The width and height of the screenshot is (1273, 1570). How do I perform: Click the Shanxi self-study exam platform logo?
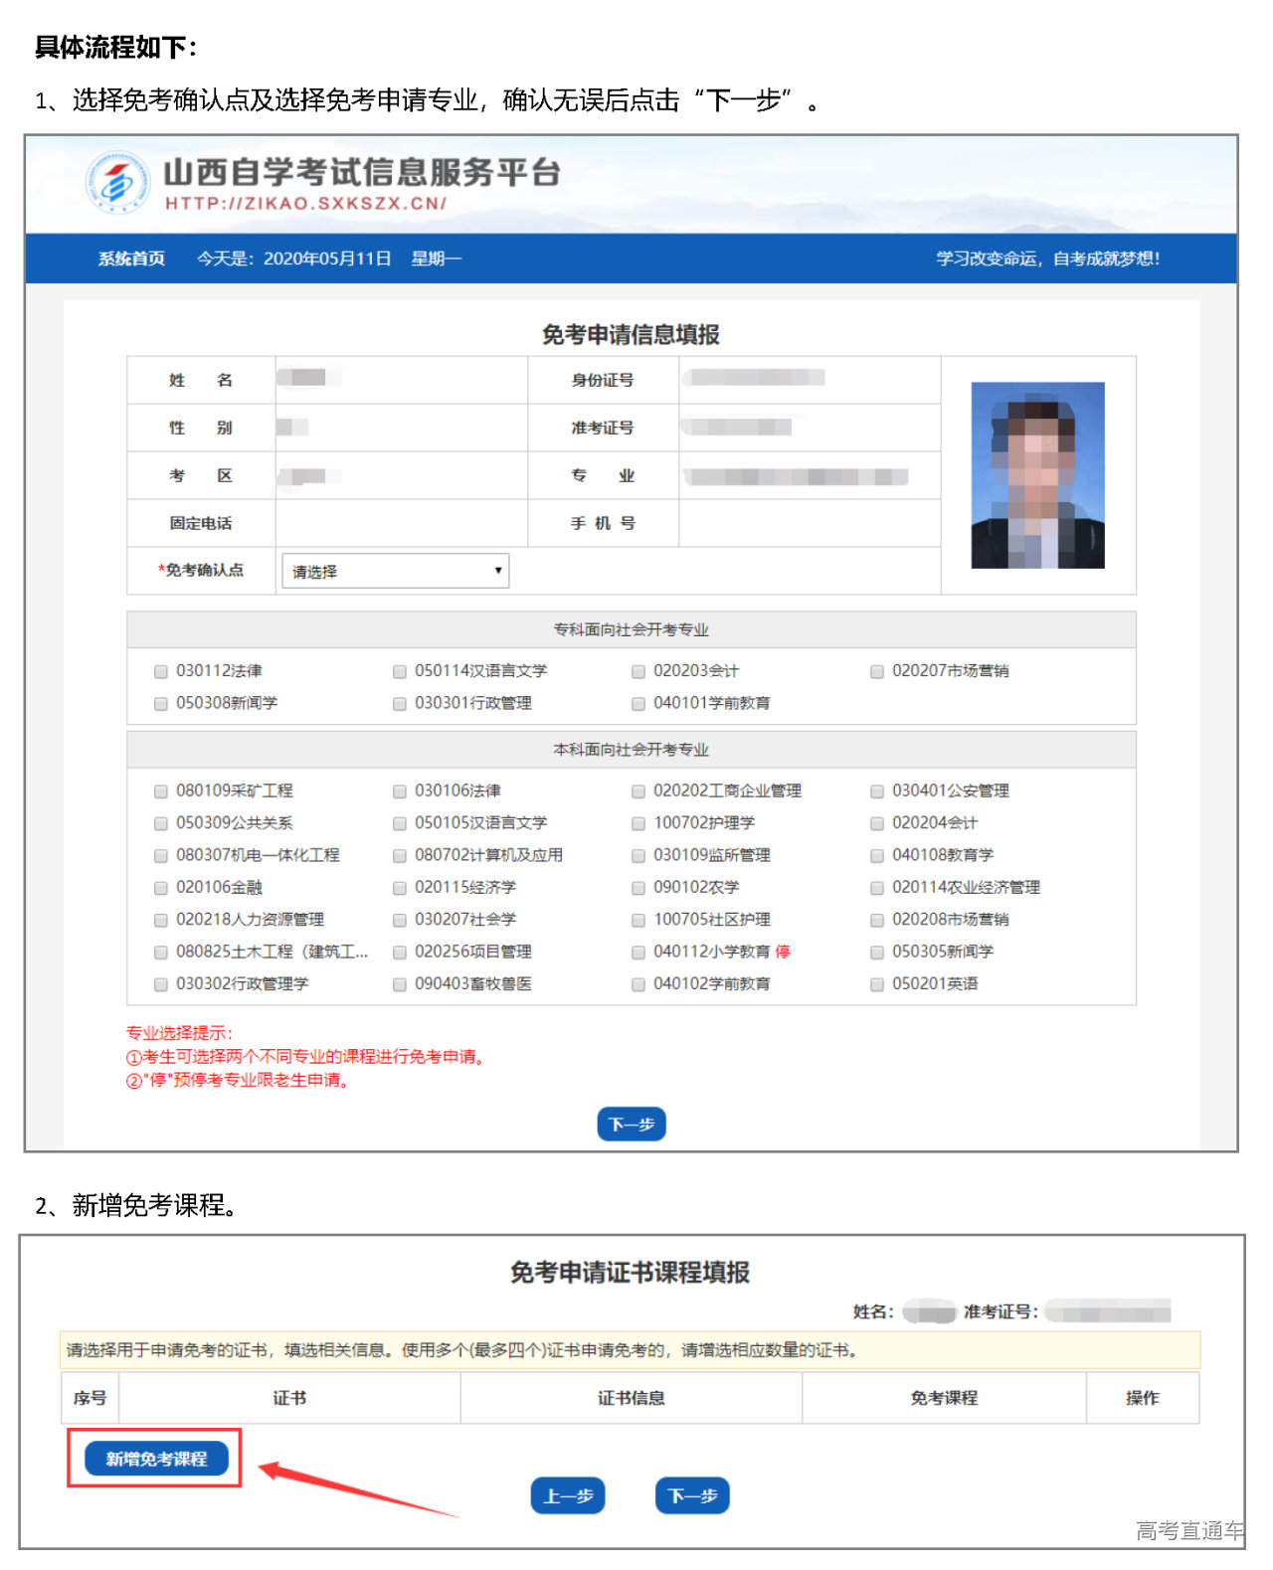pos(117,183)
